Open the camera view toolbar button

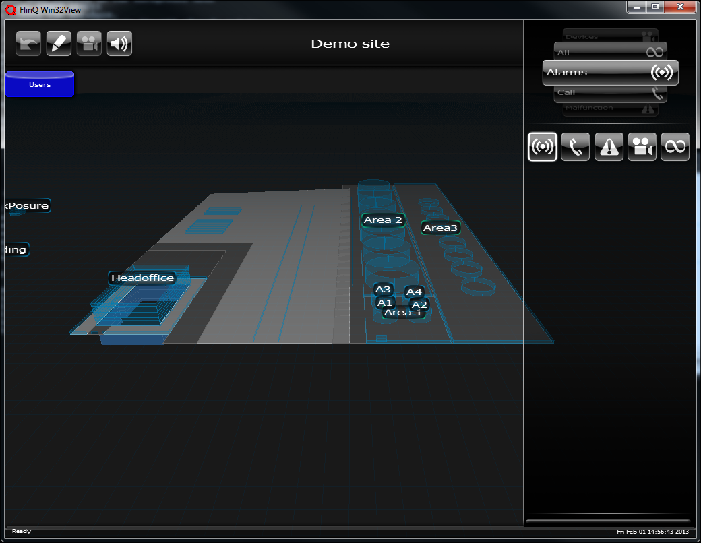coord(89,43)
